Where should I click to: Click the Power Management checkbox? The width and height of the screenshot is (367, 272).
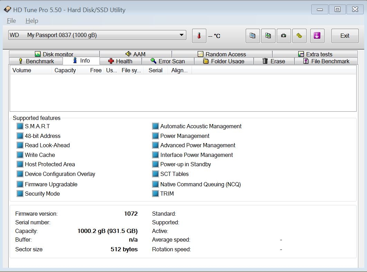pos(156,136)
